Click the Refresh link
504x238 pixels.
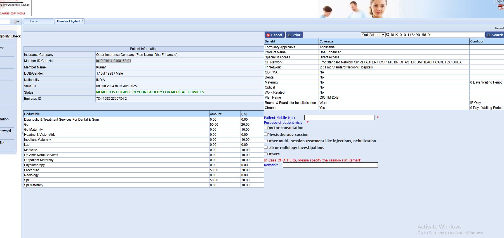coord(499,28)
